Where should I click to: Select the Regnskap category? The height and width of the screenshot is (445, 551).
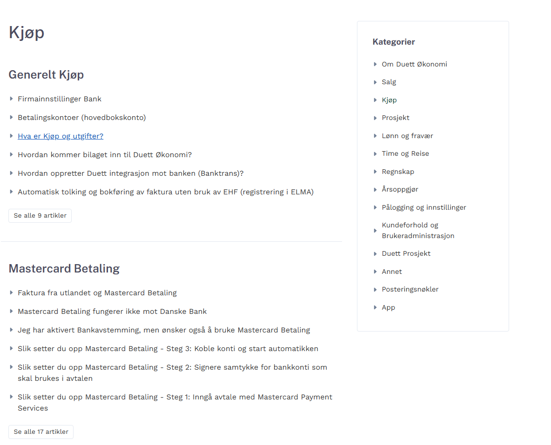pyautogui.click(x=398, y=172)
